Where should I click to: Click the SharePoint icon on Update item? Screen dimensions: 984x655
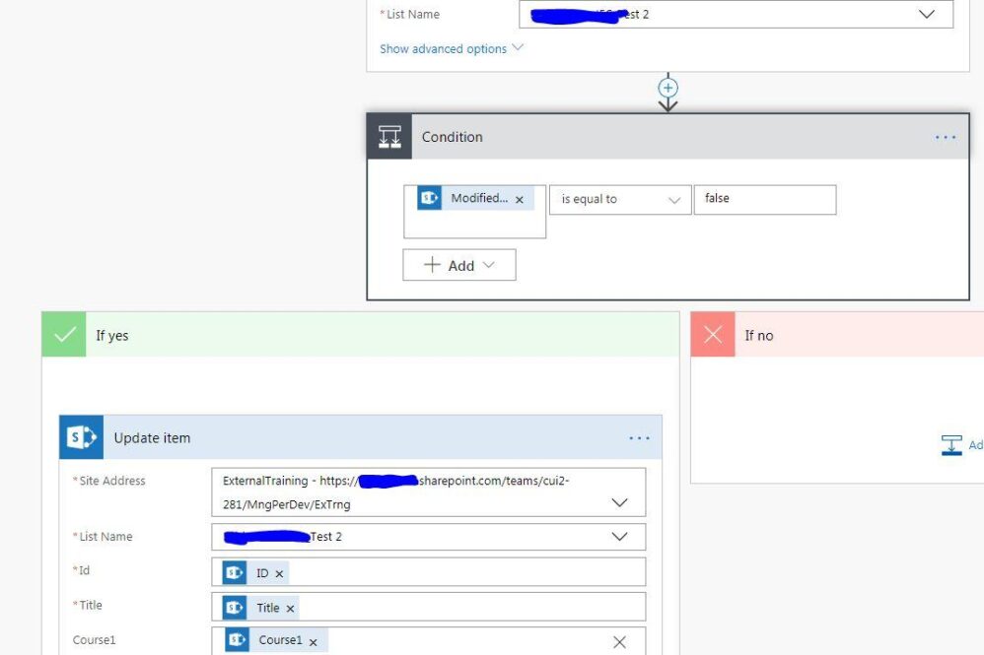(x=81, y=437)
